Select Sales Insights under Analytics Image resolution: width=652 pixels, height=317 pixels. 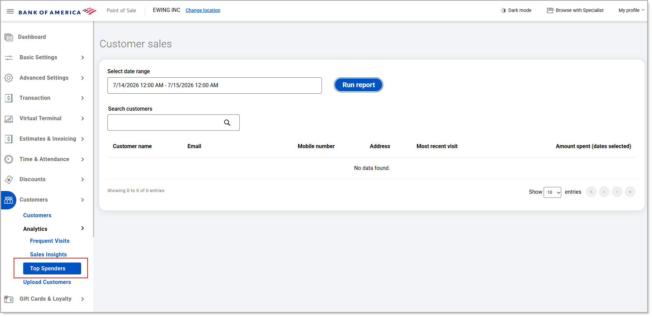(48, 255)
